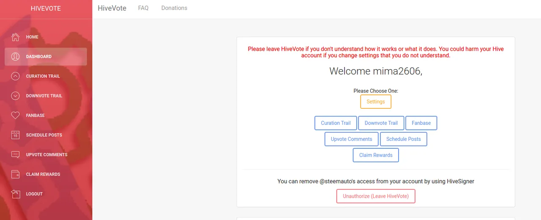
Task: Click the "Welcome mima2606," heading
Action: pyautogui.click(x=376, y=71)
